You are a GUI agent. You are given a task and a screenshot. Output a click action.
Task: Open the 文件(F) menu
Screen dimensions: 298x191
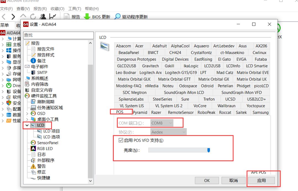[6, 9]
